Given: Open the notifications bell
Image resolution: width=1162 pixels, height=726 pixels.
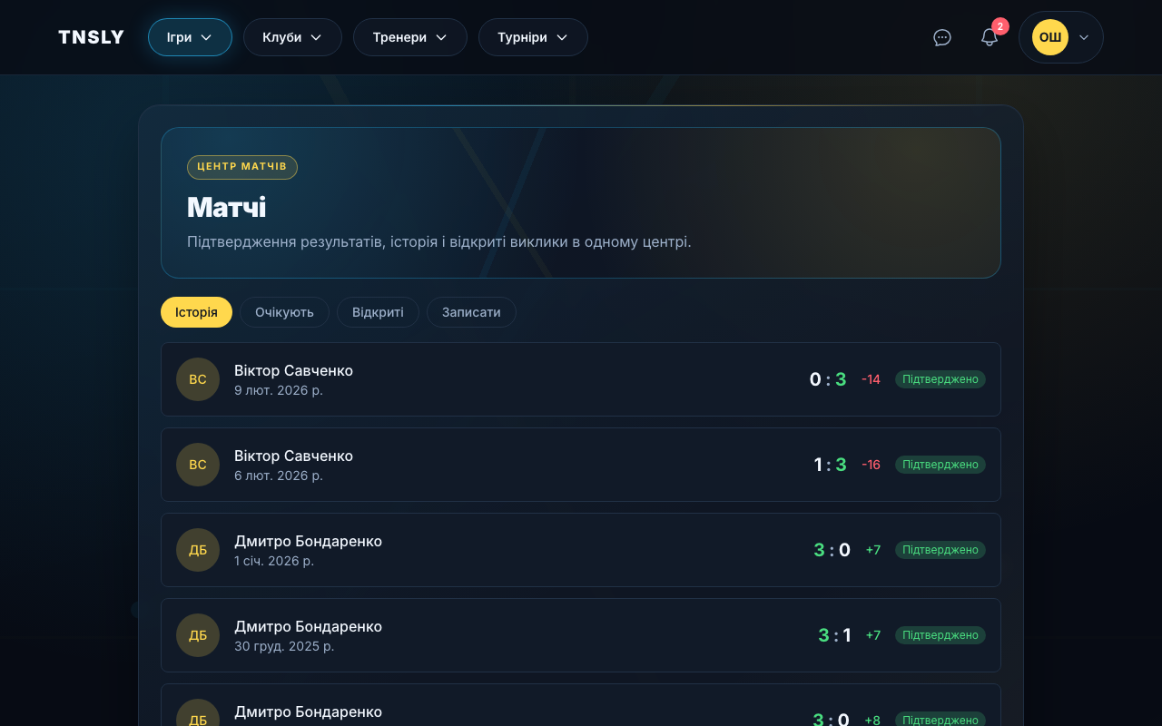Looking at the screenshot, I should click(990, 37).
